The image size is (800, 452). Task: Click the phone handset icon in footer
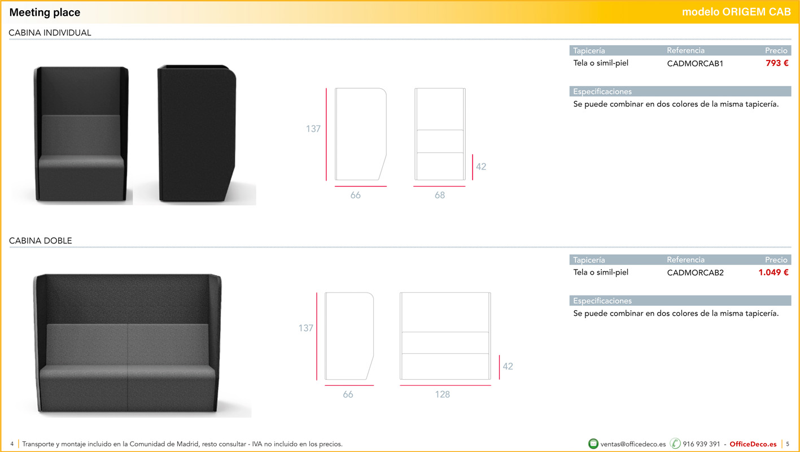pyautogui.click(x=675, y=444)
